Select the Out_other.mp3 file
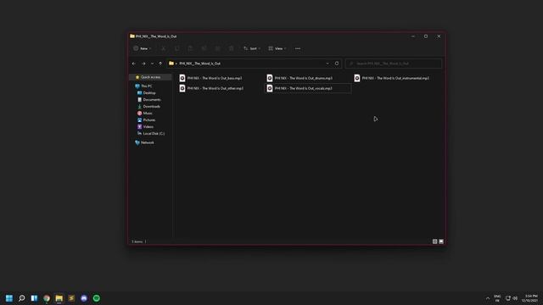This screenshot has height=305, width=543. (215, 88)
